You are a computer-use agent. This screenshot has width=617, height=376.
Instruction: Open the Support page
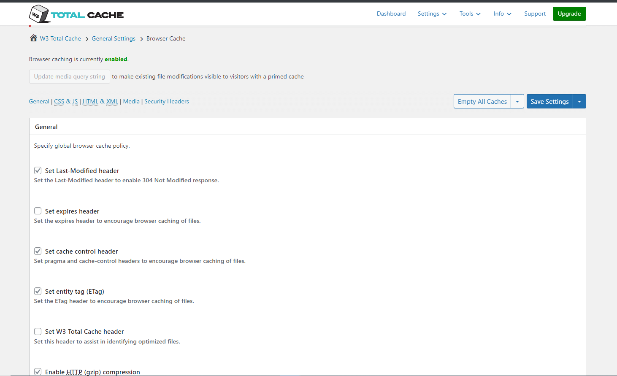[x=535, y=14]
